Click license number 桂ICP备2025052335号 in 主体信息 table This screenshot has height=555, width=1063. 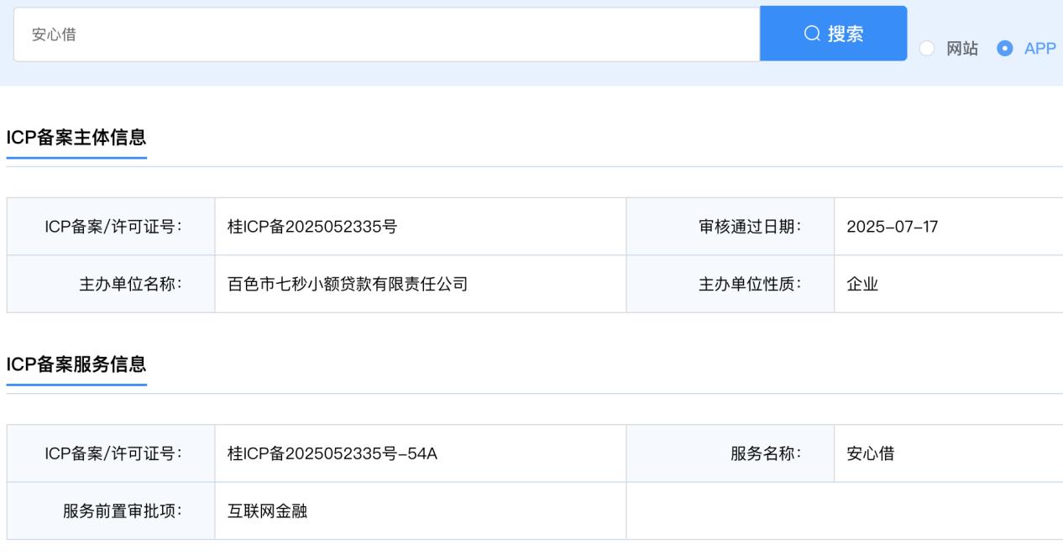(x=312, y=227)
